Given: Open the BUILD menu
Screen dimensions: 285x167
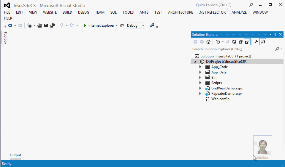Looking at the screenshot, I should click(67, 12).
